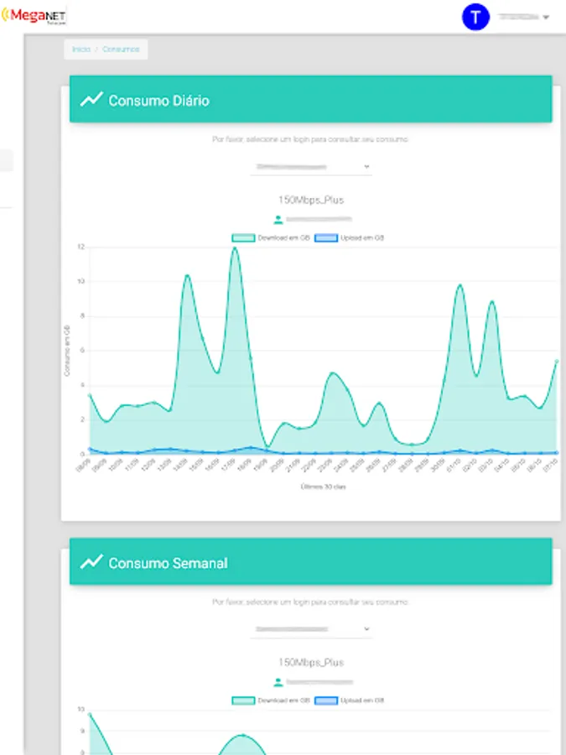Click the last data point of daily chart
The width and height of the screenshot is (566, 755).
[x=557, y=361]
